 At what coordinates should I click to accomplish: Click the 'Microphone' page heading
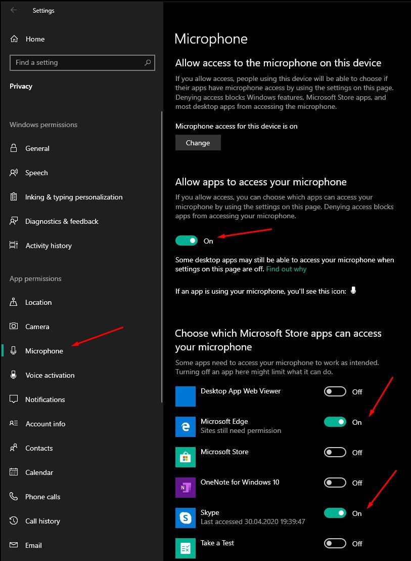[211, 38]
